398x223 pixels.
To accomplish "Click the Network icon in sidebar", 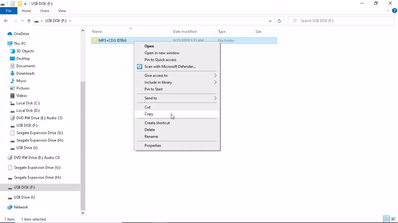I will (10, 207).
